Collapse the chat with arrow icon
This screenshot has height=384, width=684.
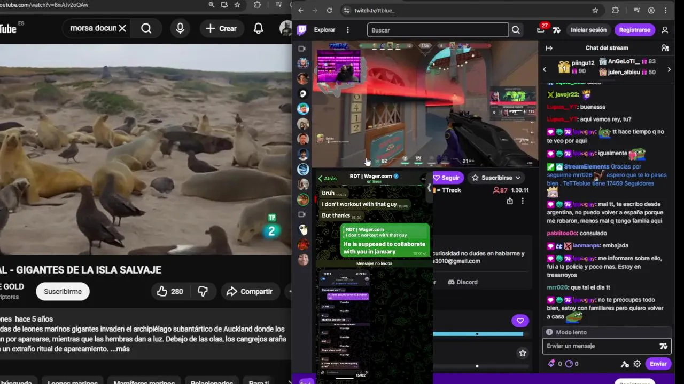coord(549,48)
